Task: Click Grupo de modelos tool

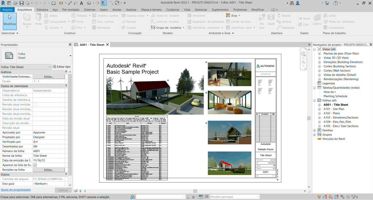Action: pyautogui.click(x=166, y=28)
